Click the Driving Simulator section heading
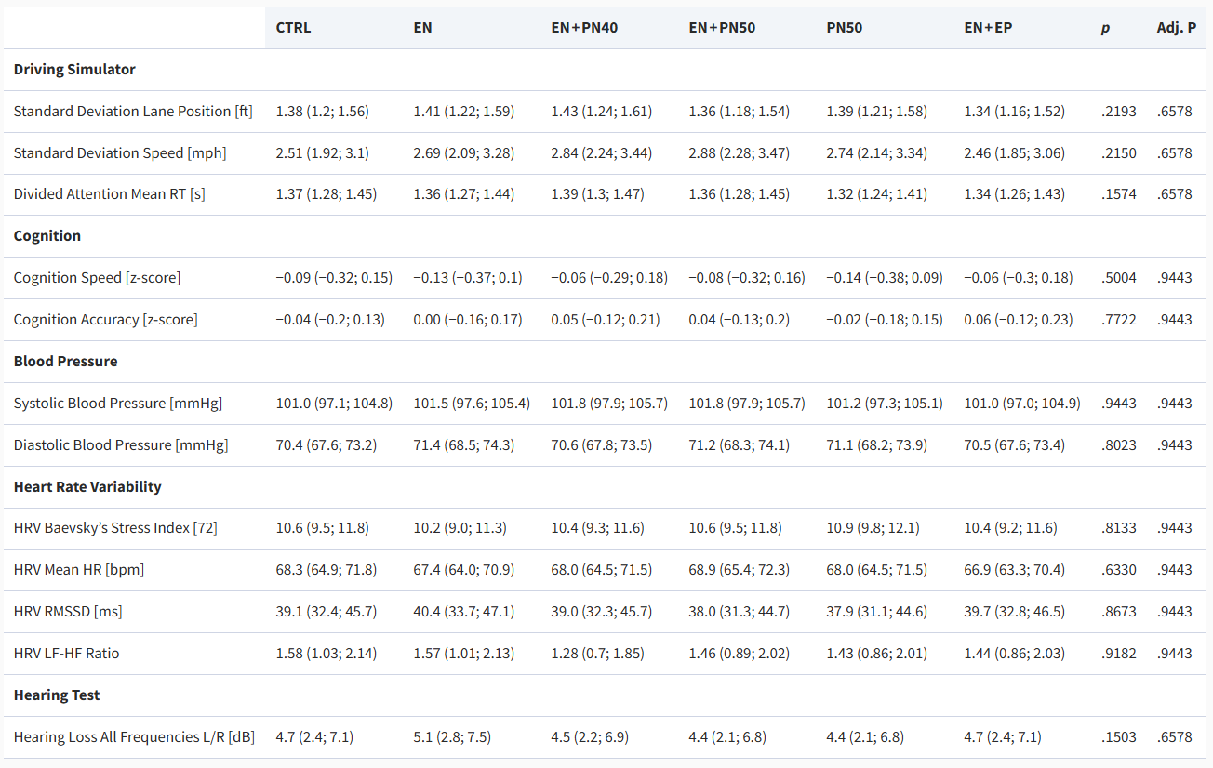The width and height of the screenshot is (1213, 768). click(x=74, y=70)
